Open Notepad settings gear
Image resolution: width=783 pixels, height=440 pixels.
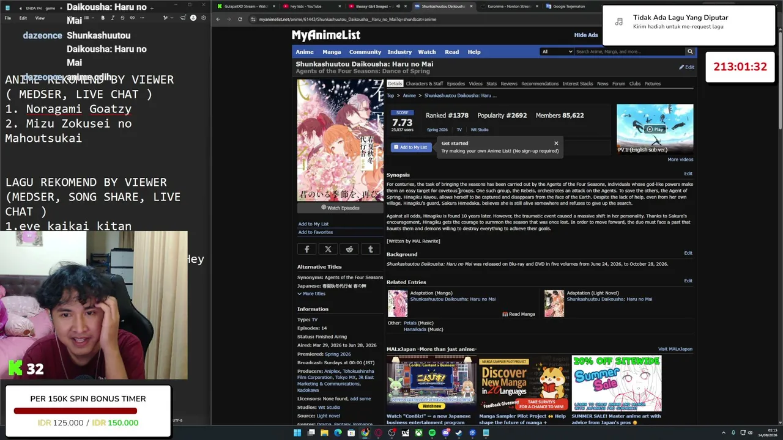coord(203,18)
